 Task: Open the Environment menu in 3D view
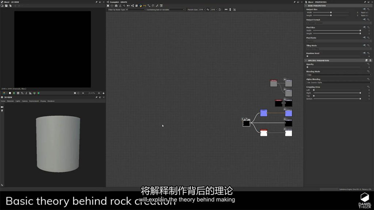(x=34, y=101)
